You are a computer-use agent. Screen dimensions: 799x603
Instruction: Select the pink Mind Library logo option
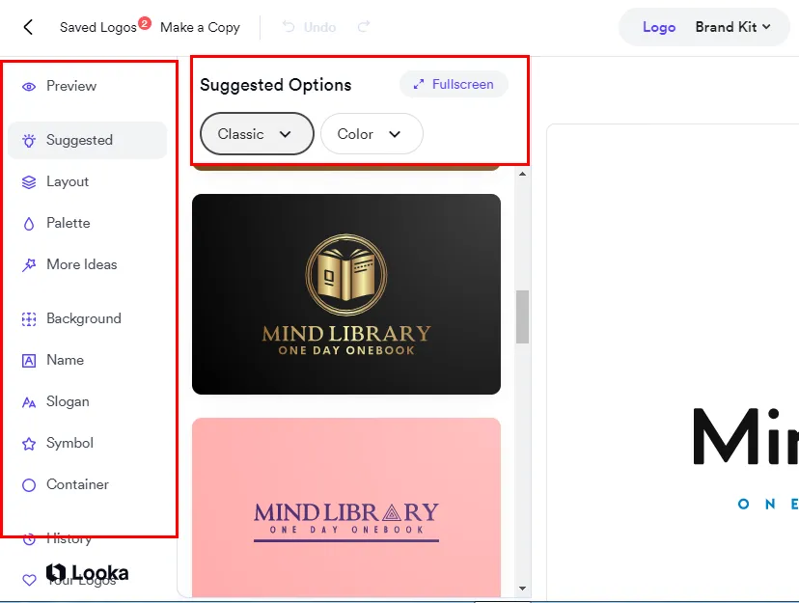coord(346,507)
